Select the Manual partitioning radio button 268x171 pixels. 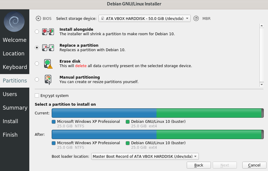pos(37,79)
